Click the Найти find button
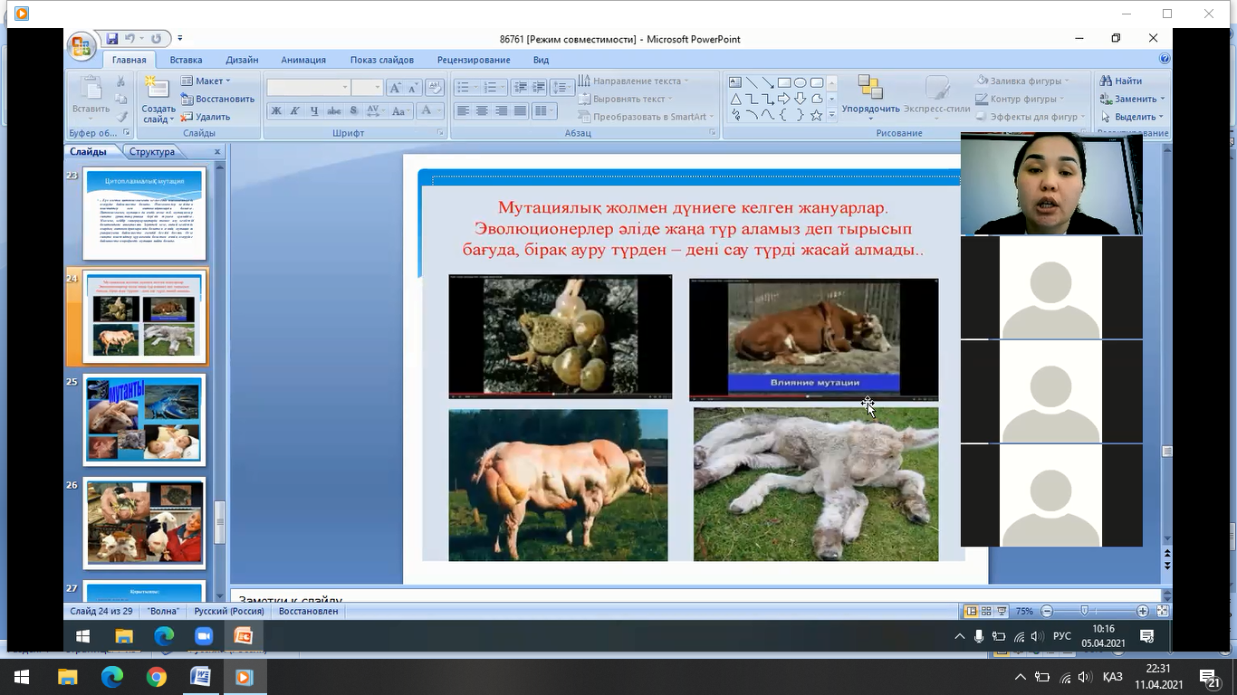The image size is (1237, 695). click(1121, 81)
